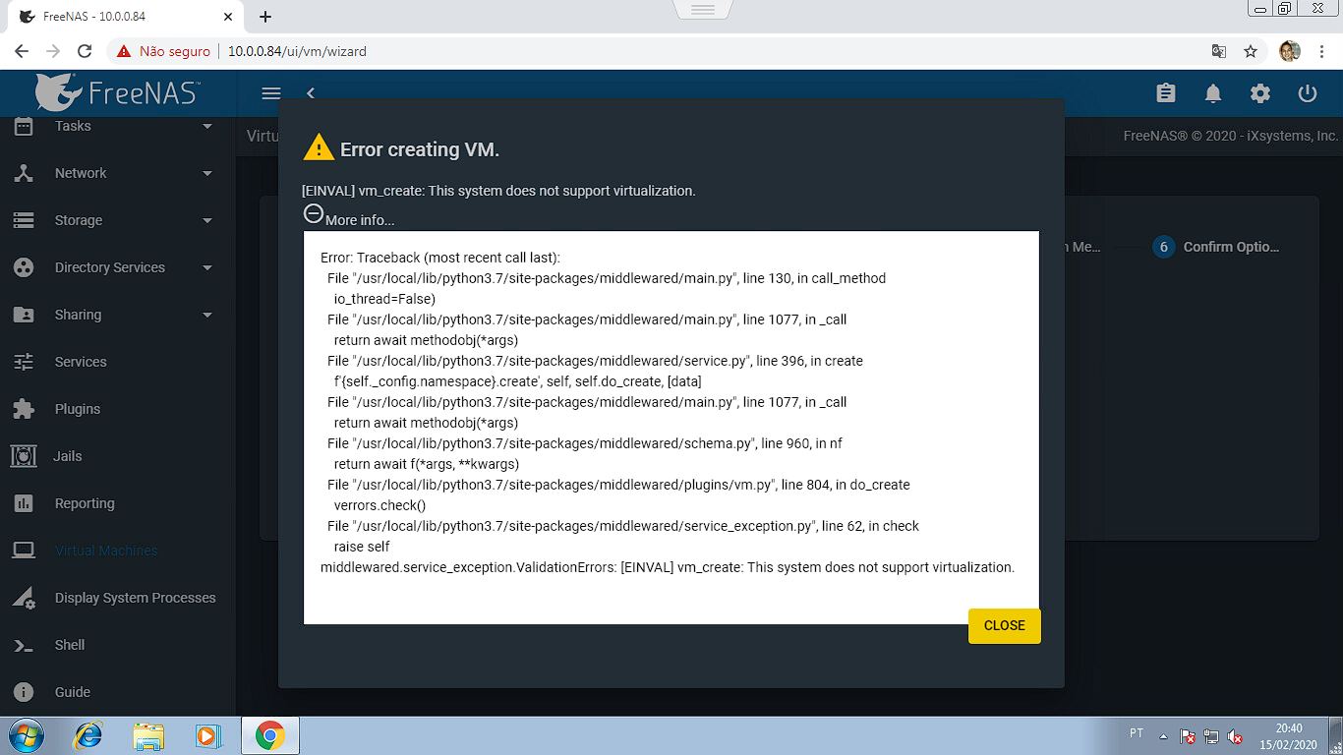Click the service_exception.py line 62 traceback entry
The image size is (1343, 755).
[x=623, y=526]
